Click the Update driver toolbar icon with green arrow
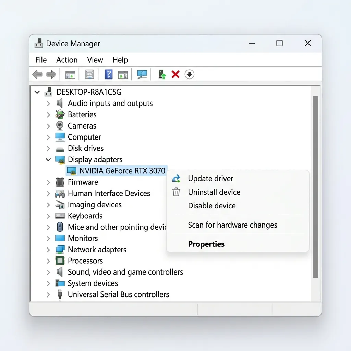351x351 pixels. (x=162, y=74)
